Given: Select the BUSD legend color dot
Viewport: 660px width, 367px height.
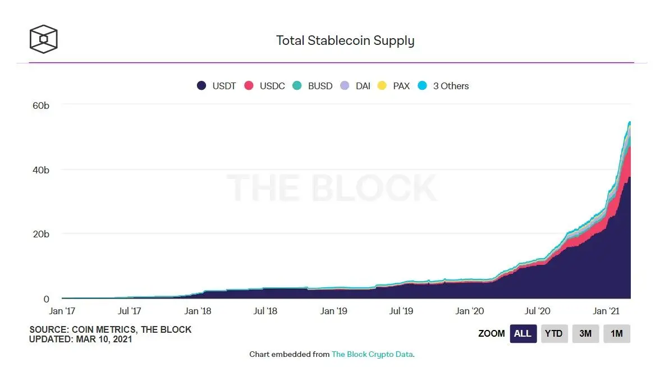Looking at the screenshot, I should pyautogui.click(x=296, y=86).
